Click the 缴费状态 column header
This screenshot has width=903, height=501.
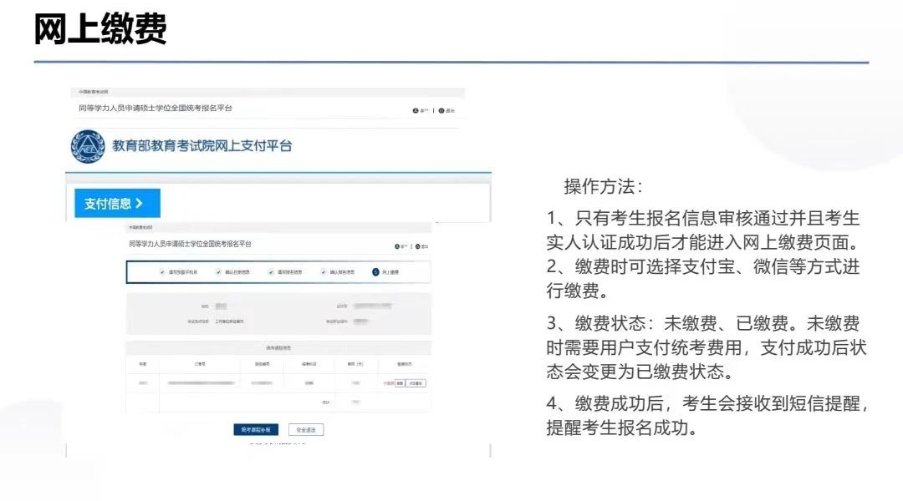(x=405, y=364)
